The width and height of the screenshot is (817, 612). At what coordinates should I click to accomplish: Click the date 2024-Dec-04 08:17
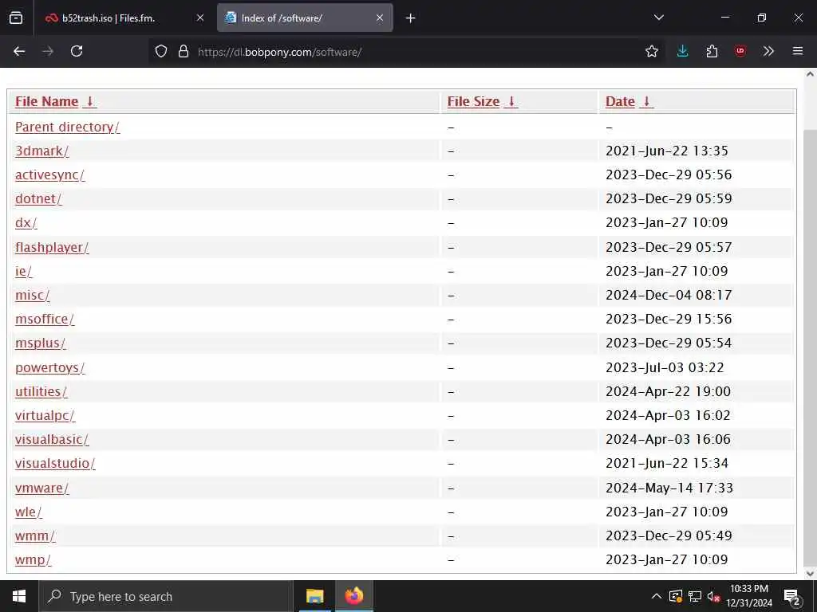click(x=669, y=295)
